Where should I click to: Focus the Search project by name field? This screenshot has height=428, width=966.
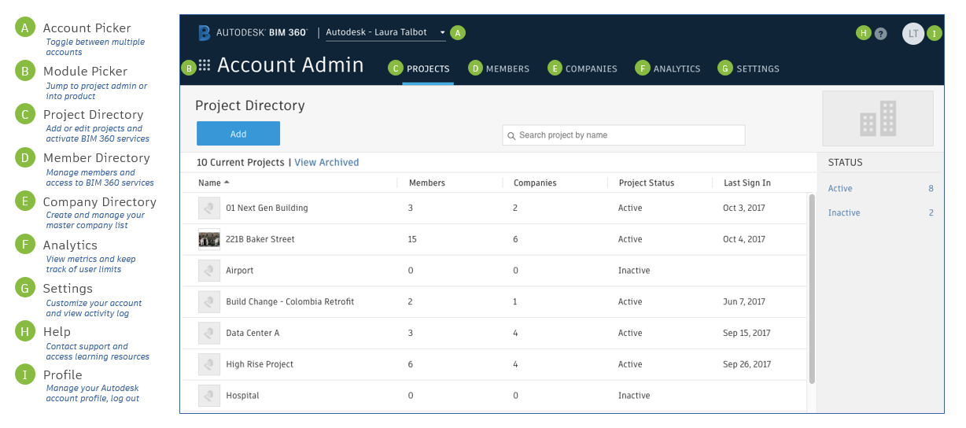[x=624, y=135]
